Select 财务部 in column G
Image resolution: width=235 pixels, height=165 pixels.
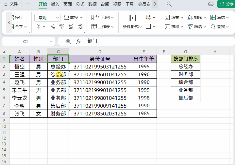point(186,74)
